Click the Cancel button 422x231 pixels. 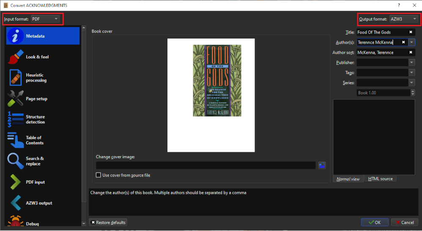tap(405, 222)
